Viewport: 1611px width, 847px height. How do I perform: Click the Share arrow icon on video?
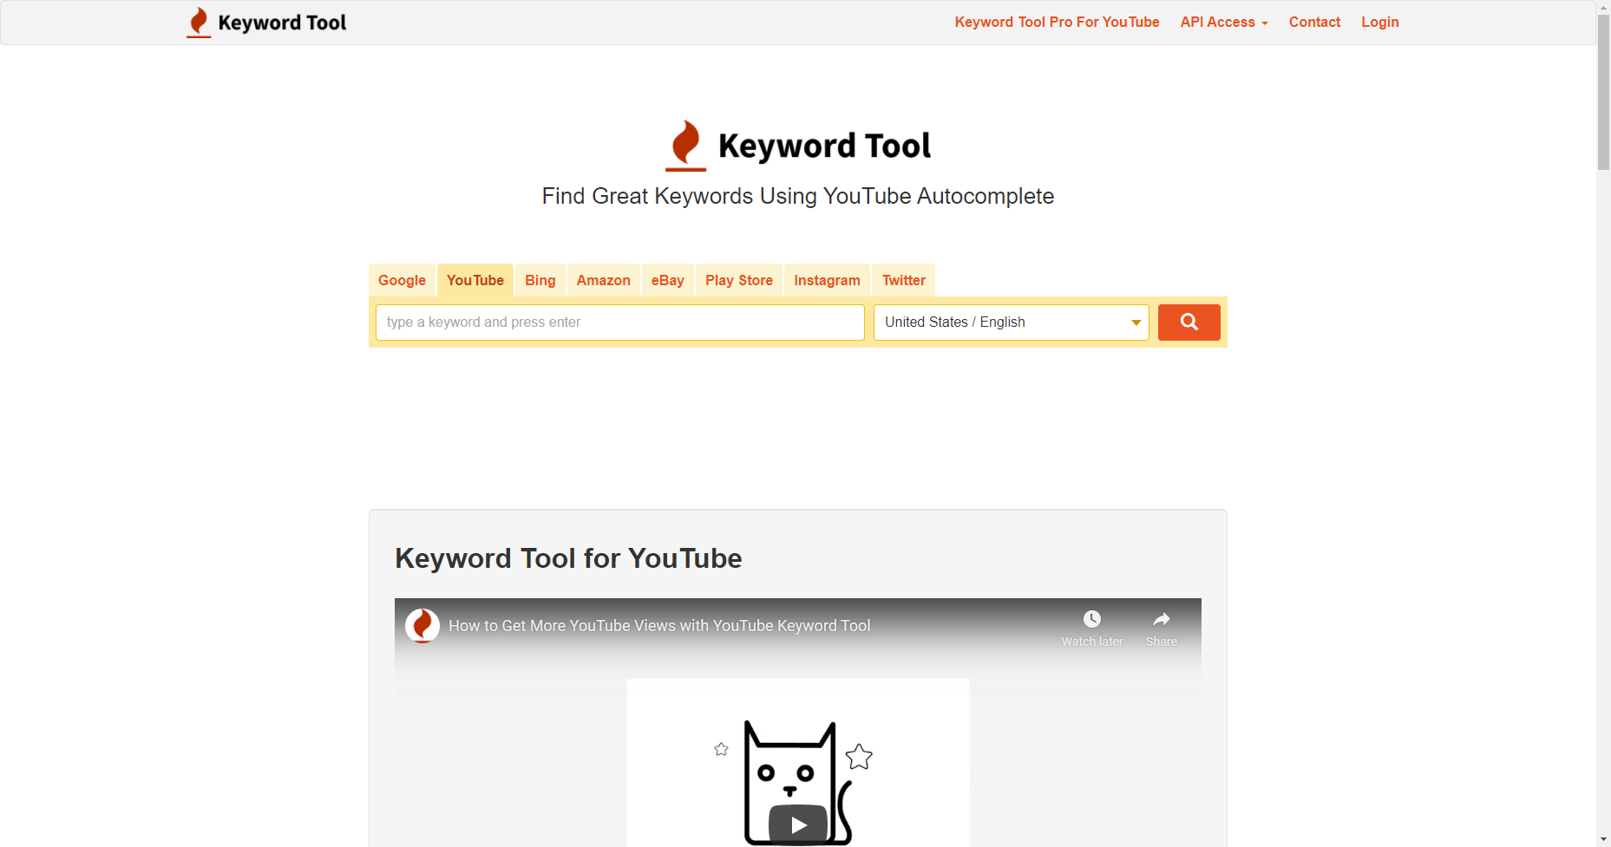pos(1162,619)
